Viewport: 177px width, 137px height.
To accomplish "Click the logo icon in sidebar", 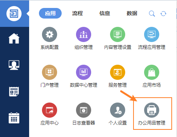I will tap(14, 14).
